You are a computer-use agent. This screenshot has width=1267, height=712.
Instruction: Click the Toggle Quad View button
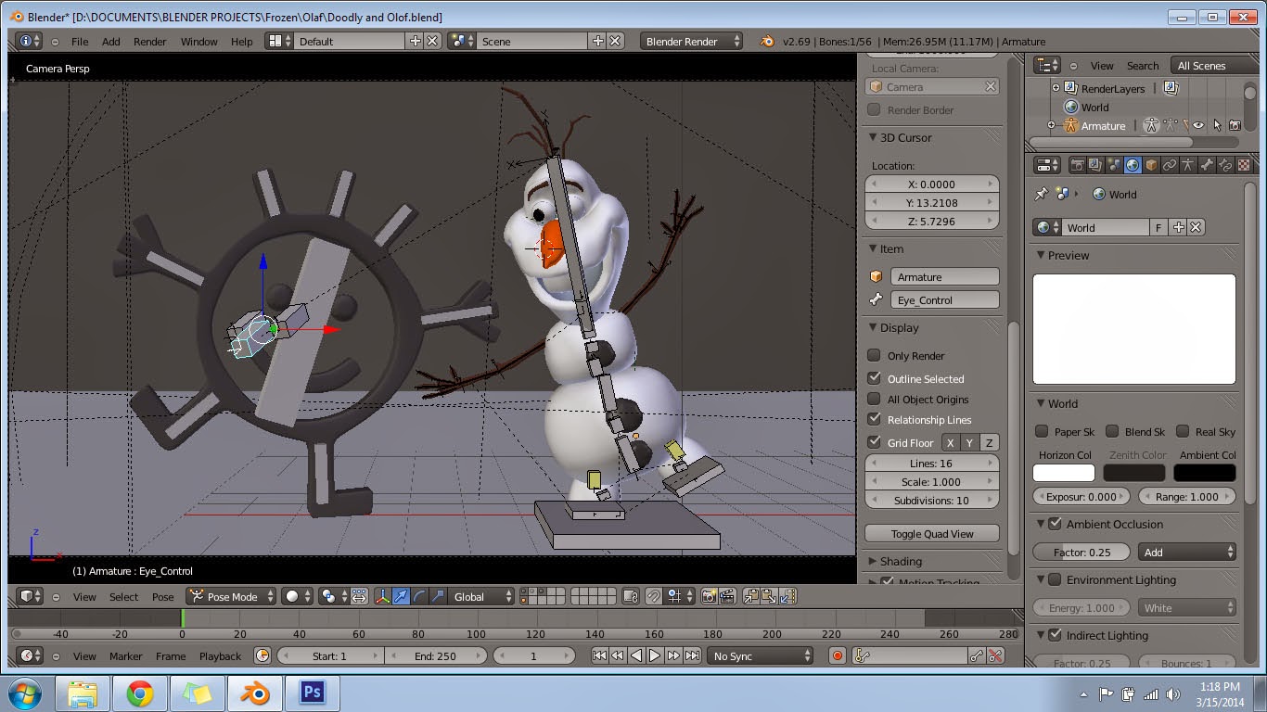932,533
